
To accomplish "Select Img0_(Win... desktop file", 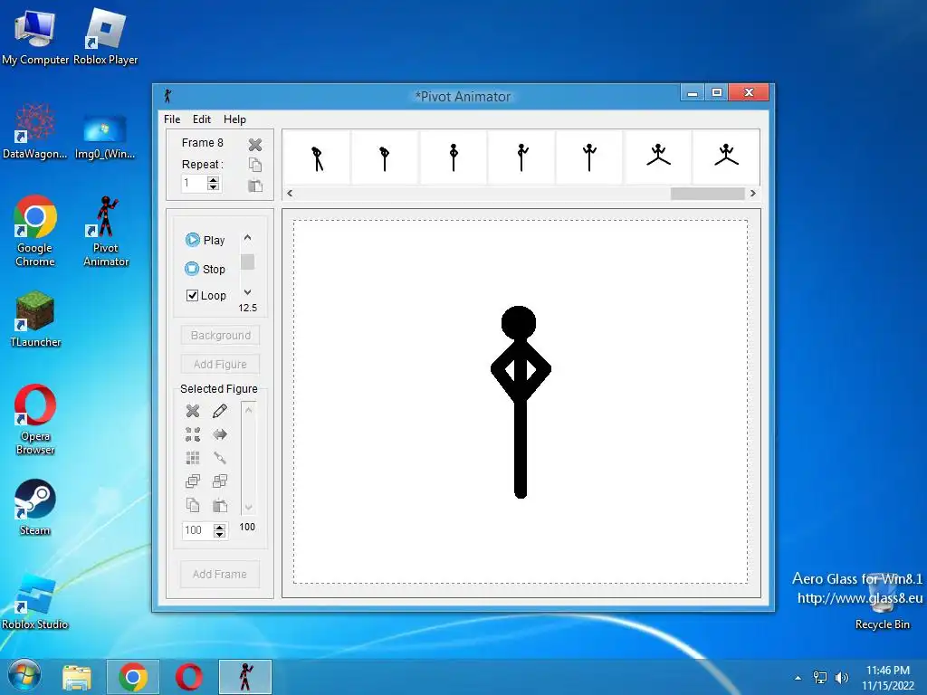I will (x=105, y=138).
